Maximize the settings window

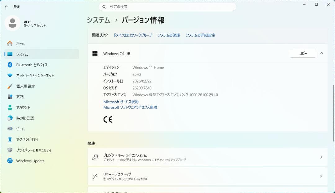click(x=316, y=4)
